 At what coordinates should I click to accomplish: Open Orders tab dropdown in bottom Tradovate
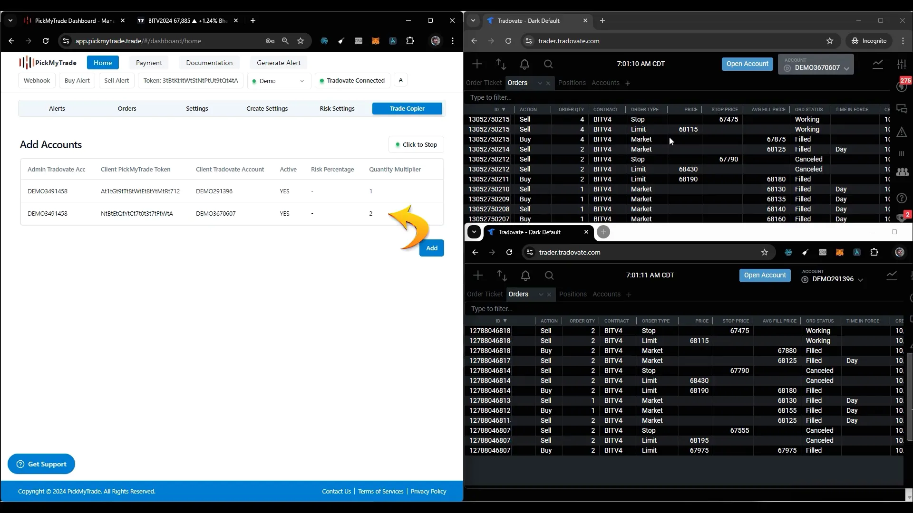point(541,294)
